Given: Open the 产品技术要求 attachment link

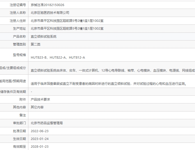Looking at the screenshot, I should (40, 99).
